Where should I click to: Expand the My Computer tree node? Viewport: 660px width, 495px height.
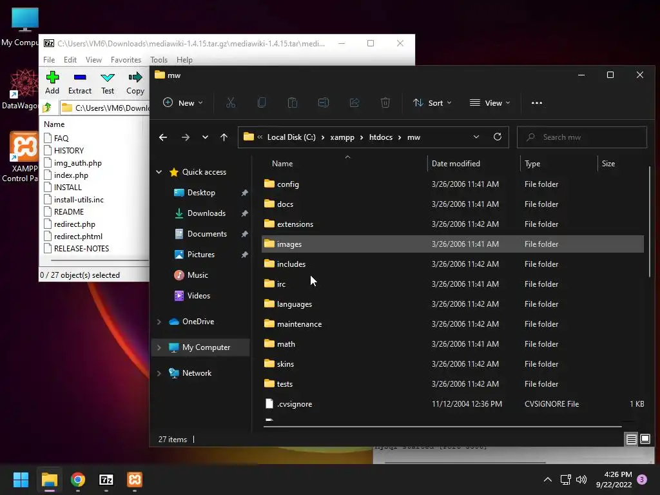coord(159,347)
